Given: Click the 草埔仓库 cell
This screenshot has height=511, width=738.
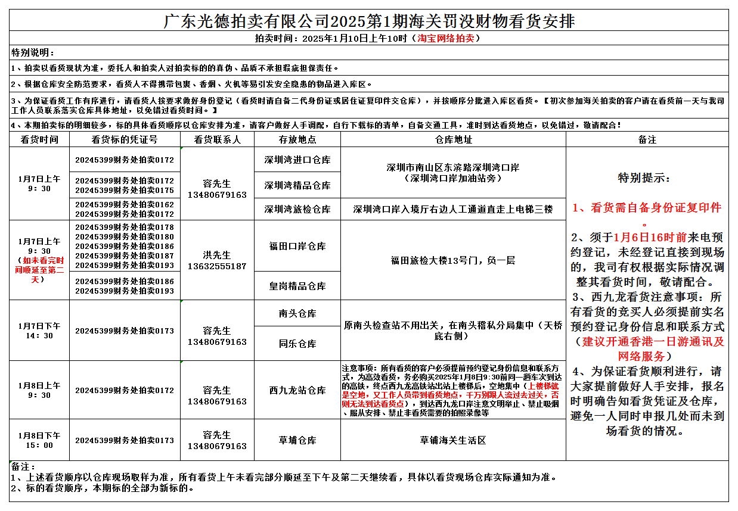Looking at the screenshot, I should [297, 440].
